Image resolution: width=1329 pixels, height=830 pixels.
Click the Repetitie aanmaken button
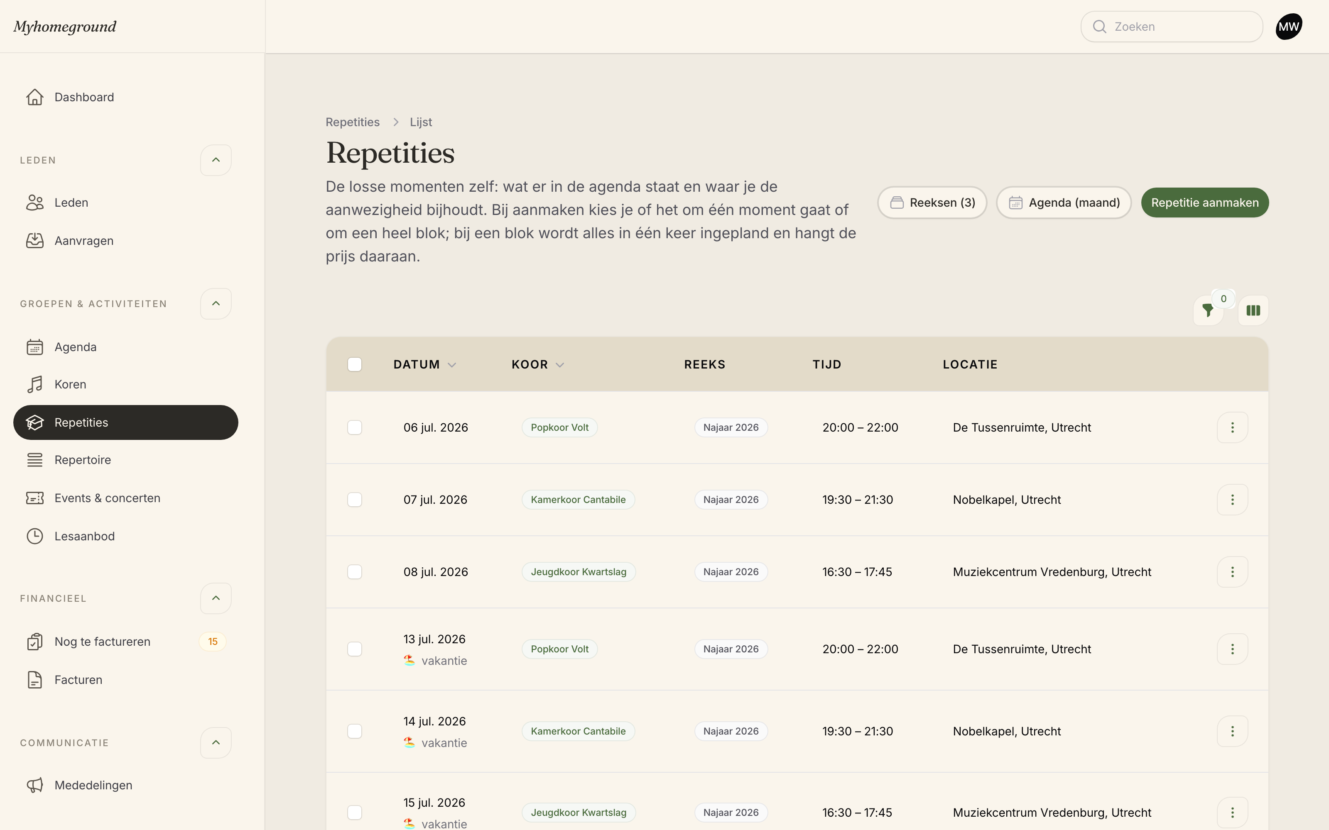tap(1205, 203)
